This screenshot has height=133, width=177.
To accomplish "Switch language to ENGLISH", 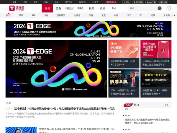I will click(163, 2).
